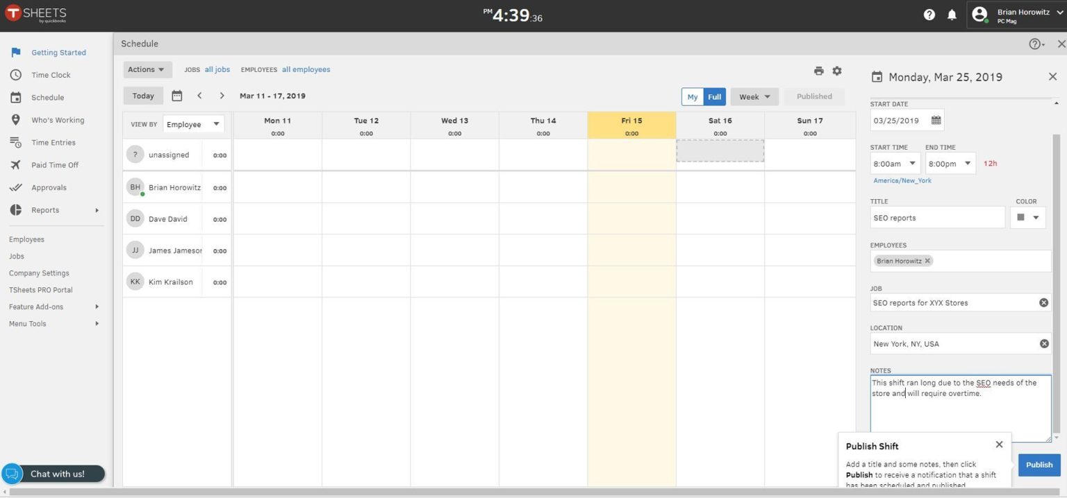
Task: Remove Brian Horowitz employee chip
Action: [x=927, y=261]
